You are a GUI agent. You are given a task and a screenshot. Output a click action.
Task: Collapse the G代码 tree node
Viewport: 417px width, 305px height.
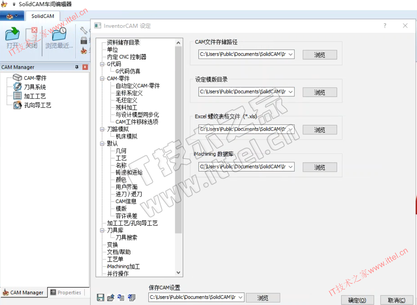coord(102,64)
